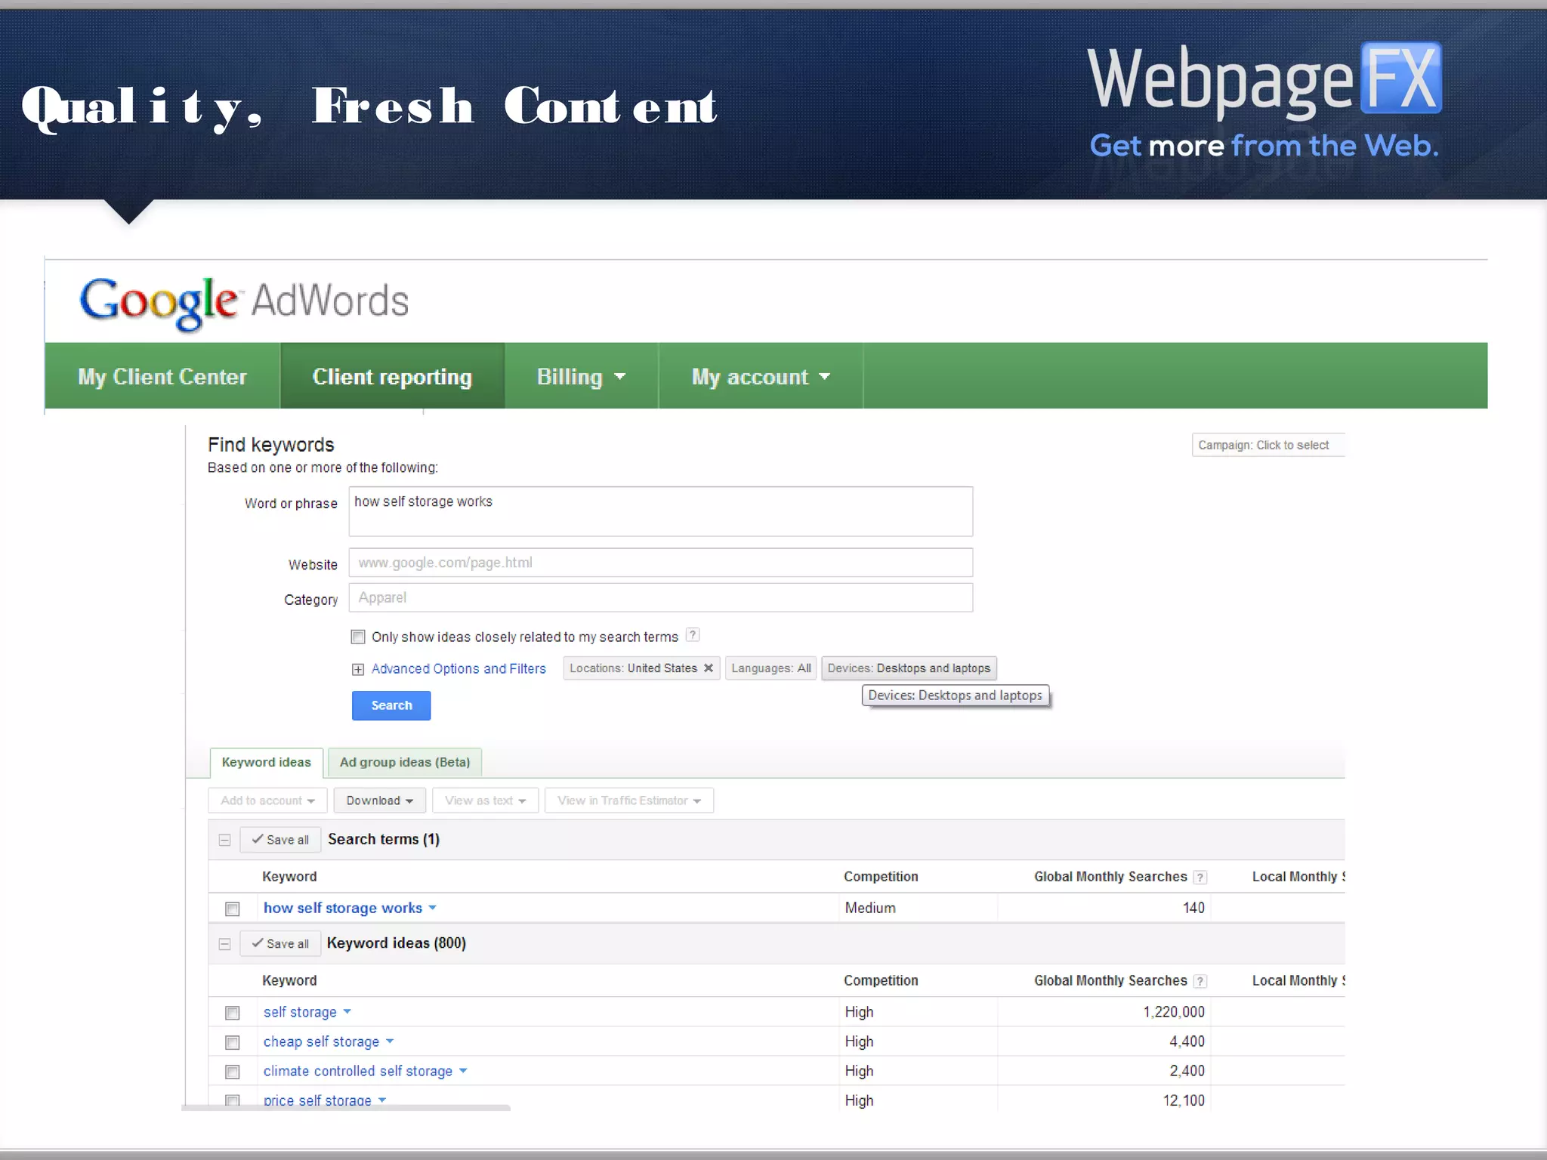This screenshot has height=1160, width=1547.
Task: Click help icon next to Global Monthly Searches in Search terms
Action: (x=1200, y=878)
